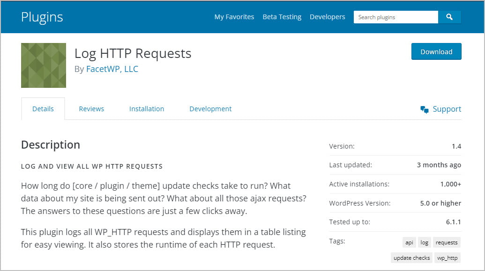Open the Developers page

(x=327, y=17)
